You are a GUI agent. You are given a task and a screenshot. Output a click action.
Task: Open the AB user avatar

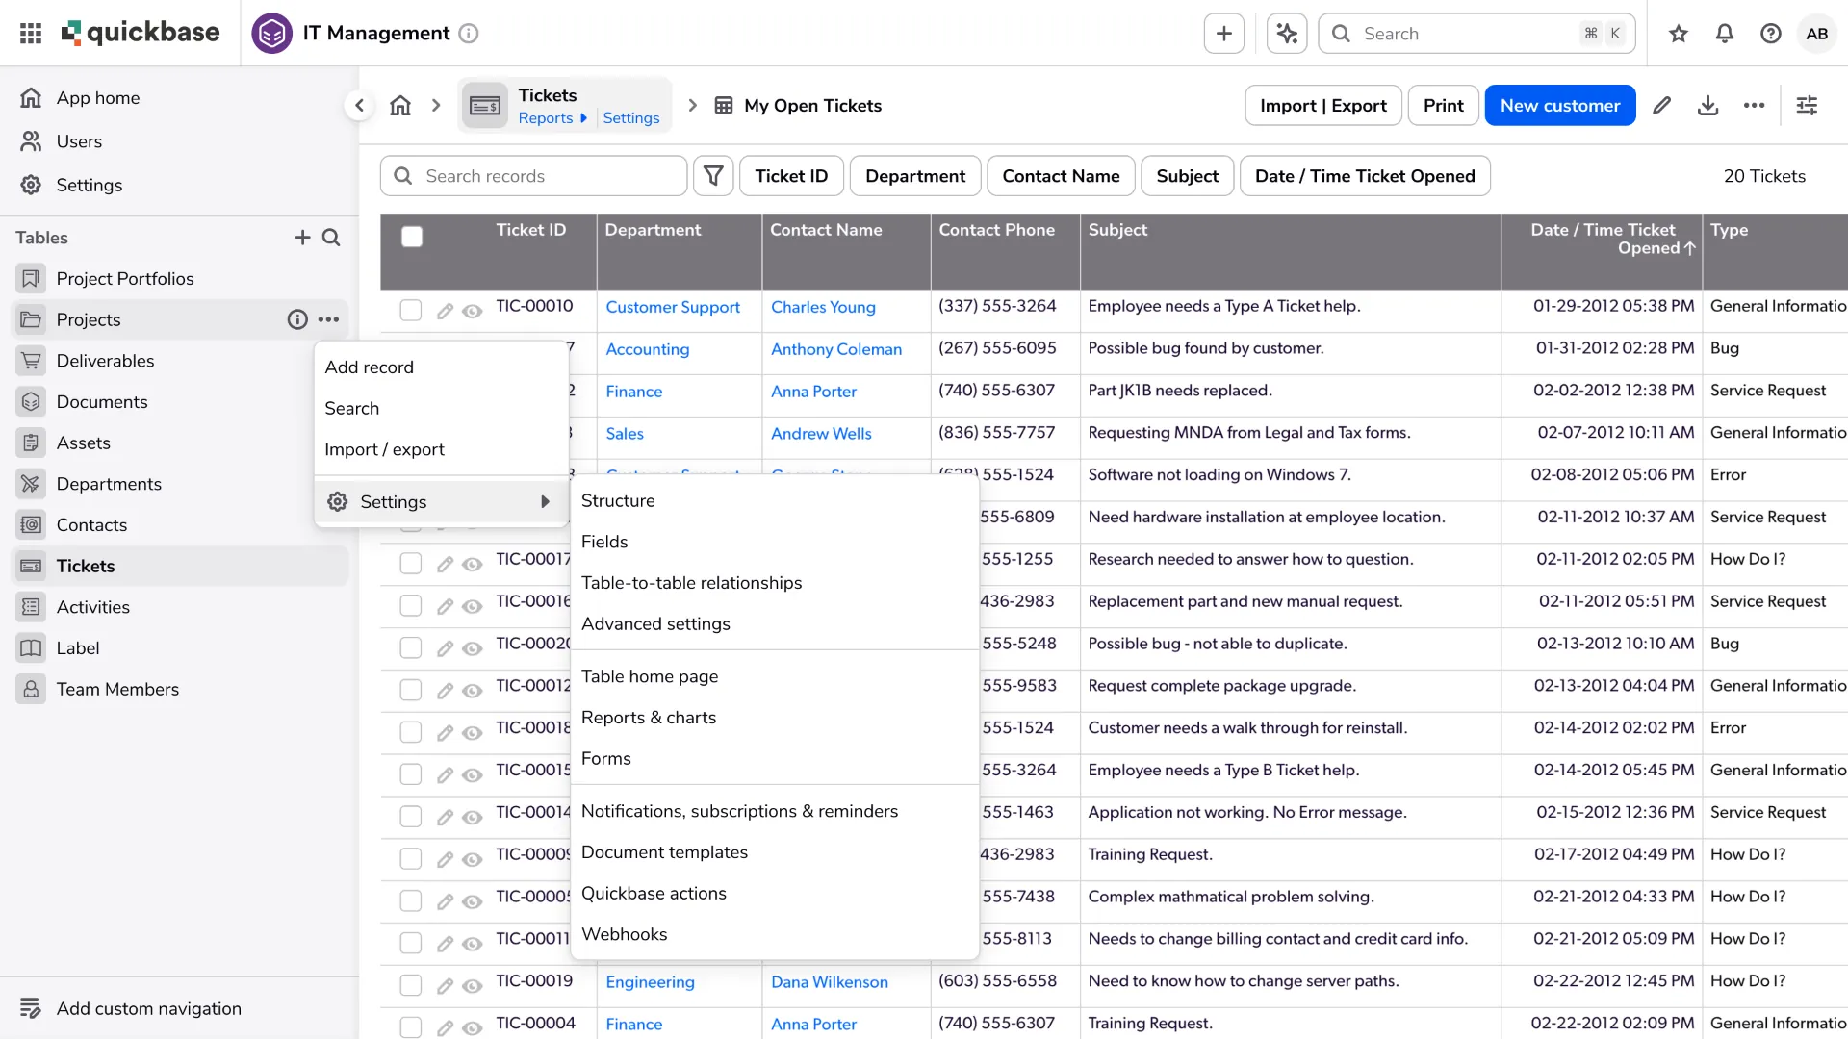(x=1817, y=34)
